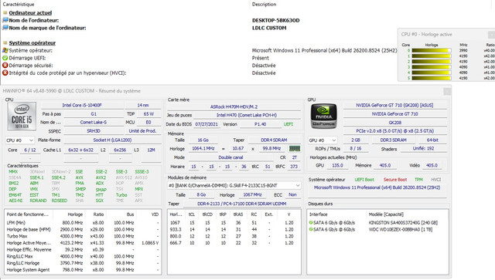Click the Système opérateur heading link
495x280 pixels.
32,43
